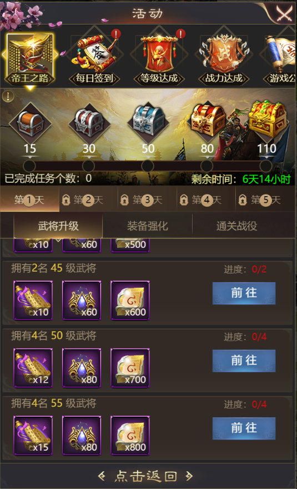
Task: Click the 50-task blue treasure chest
Action: [148, 121]
